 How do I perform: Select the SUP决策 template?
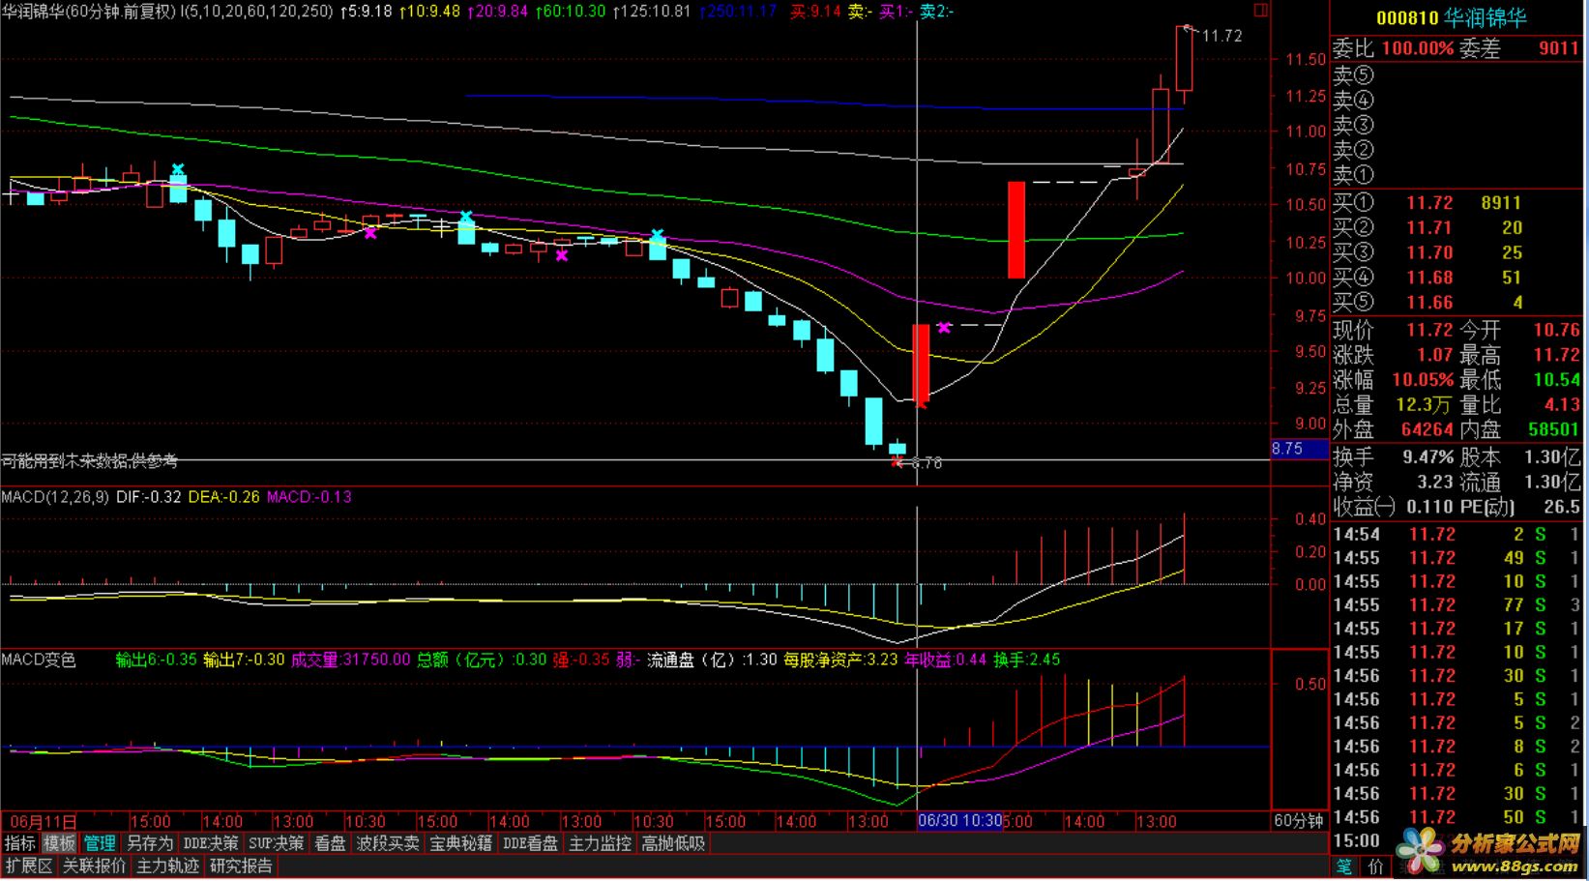(x=277, y=843)
